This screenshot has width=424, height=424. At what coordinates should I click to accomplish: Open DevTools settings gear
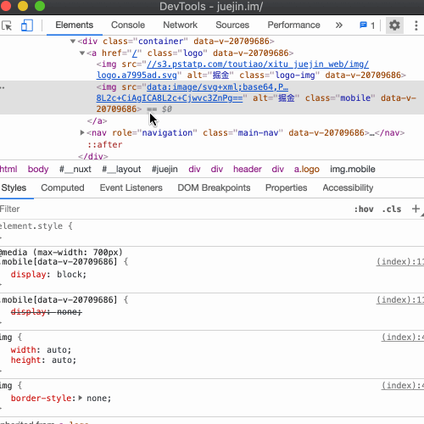tap(394, 25)
